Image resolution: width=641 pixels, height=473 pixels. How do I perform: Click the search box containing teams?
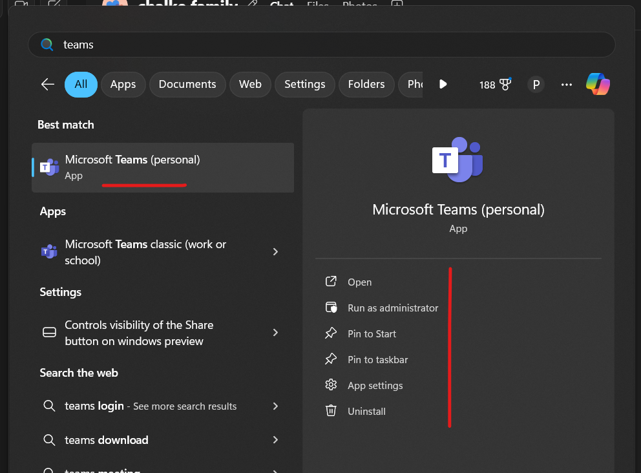[x=321, y=45]
